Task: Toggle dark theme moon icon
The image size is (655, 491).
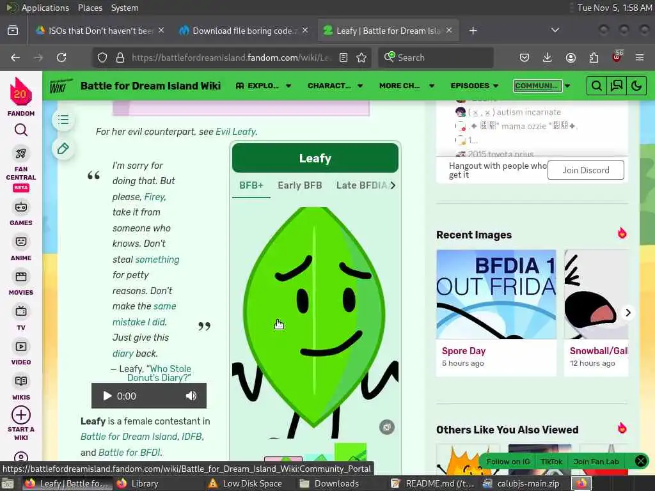Action: (636, 86)
